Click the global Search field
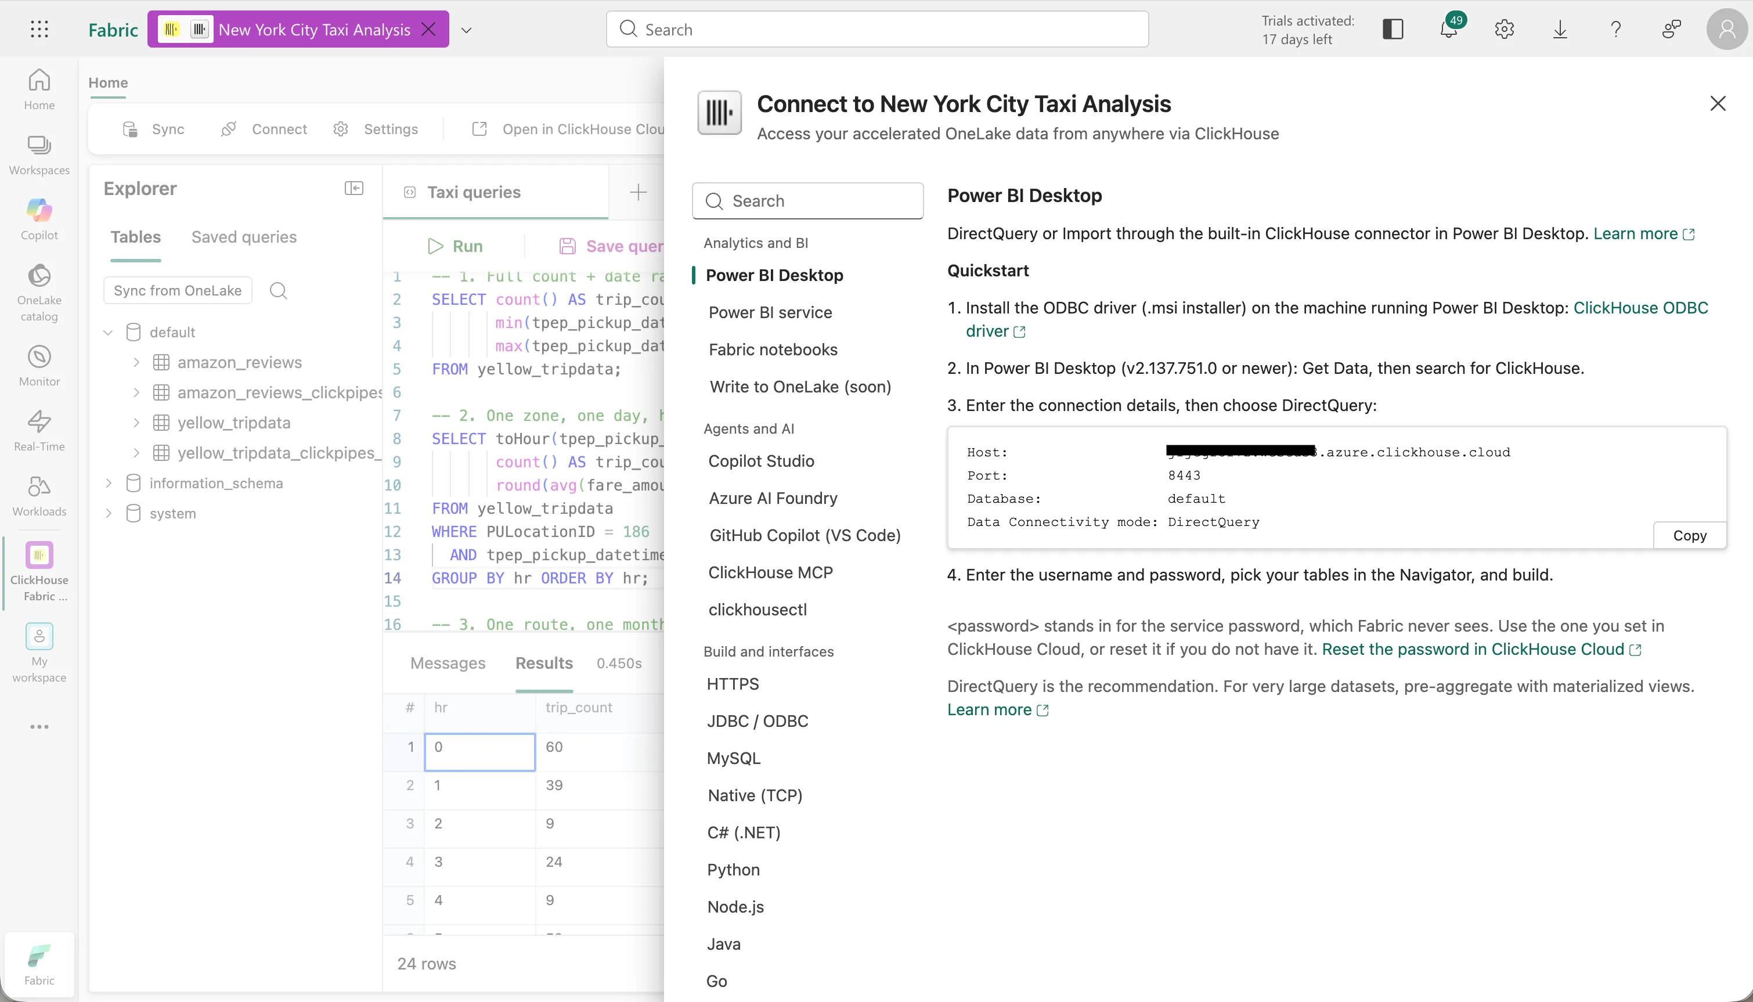 [877, 29]
